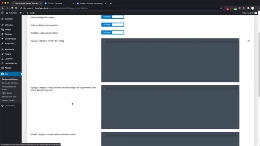Screen dimensions: 260x146
Task: Click the page vertical scrollbar
Action: click(259, 64)
